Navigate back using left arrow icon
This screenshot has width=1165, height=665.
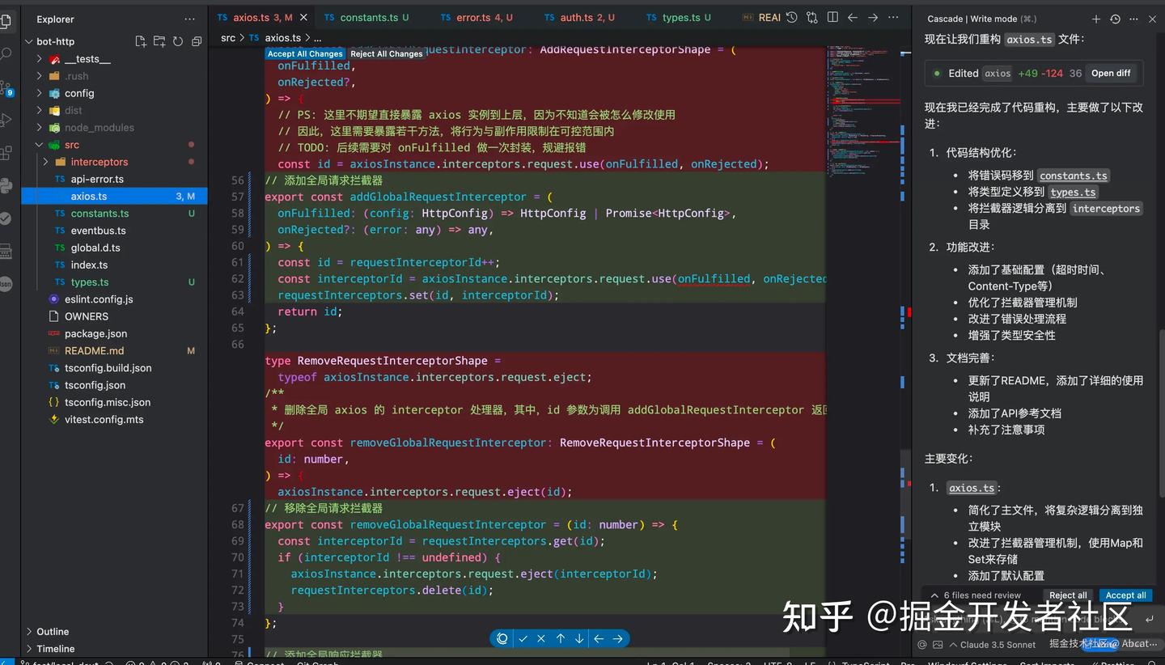[854, 17]
